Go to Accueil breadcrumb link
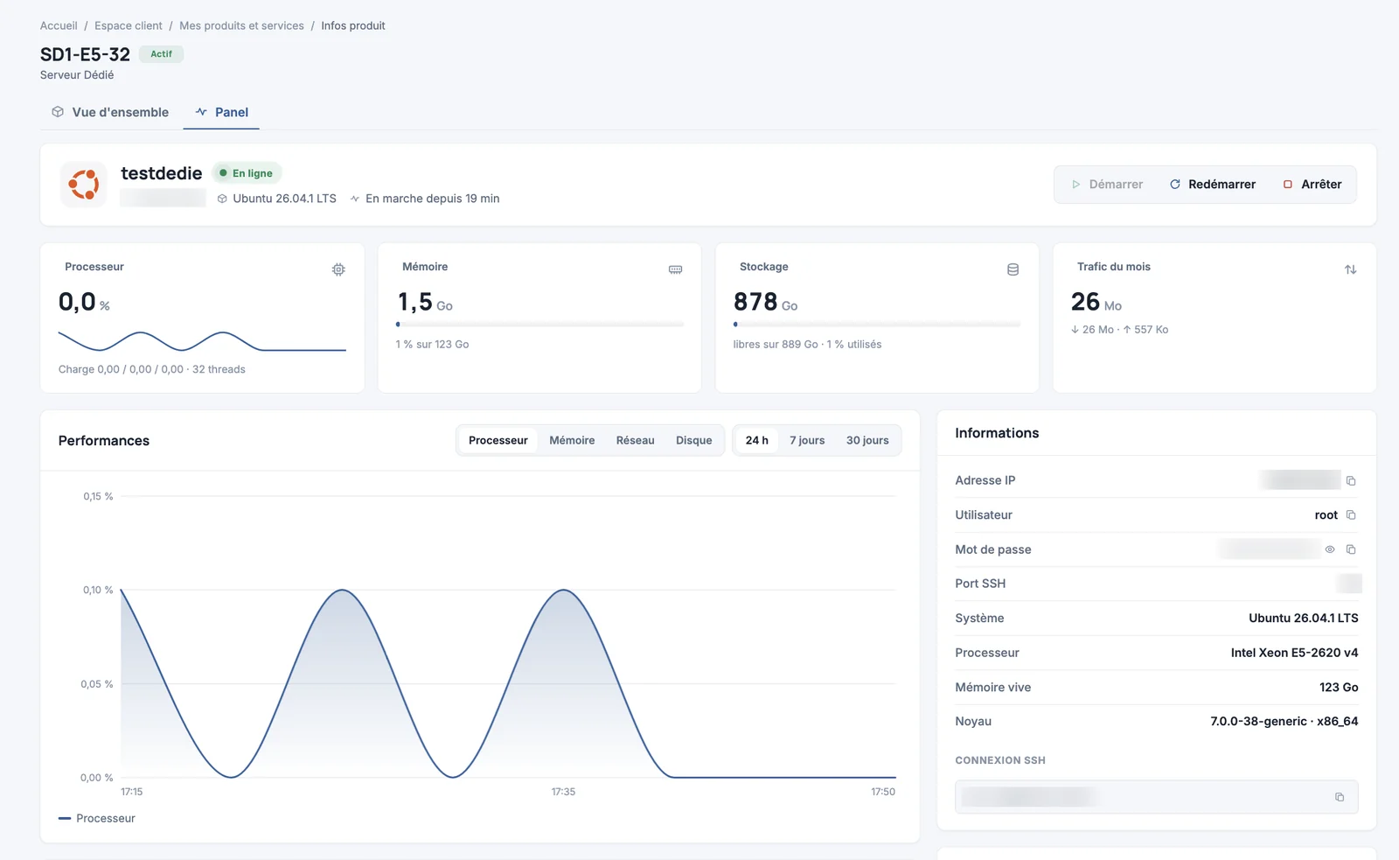This screenshot has height=860, width=1399. click(59, 25)
